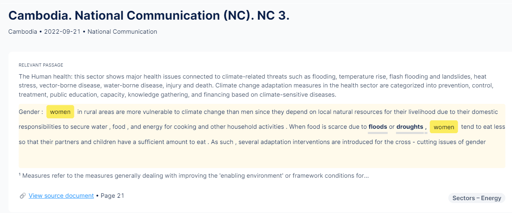The height and width of the screenshot is (213, 512).
Task: Click the chain link icon beside View source document
Action: pos(23,196)
